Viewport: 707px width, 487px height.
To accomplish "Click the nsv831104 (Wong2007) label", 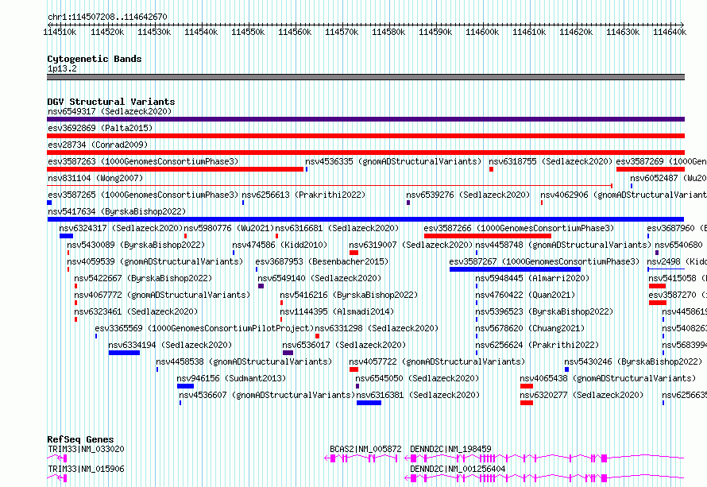I will pyautogui.click(x=95, y=178).
